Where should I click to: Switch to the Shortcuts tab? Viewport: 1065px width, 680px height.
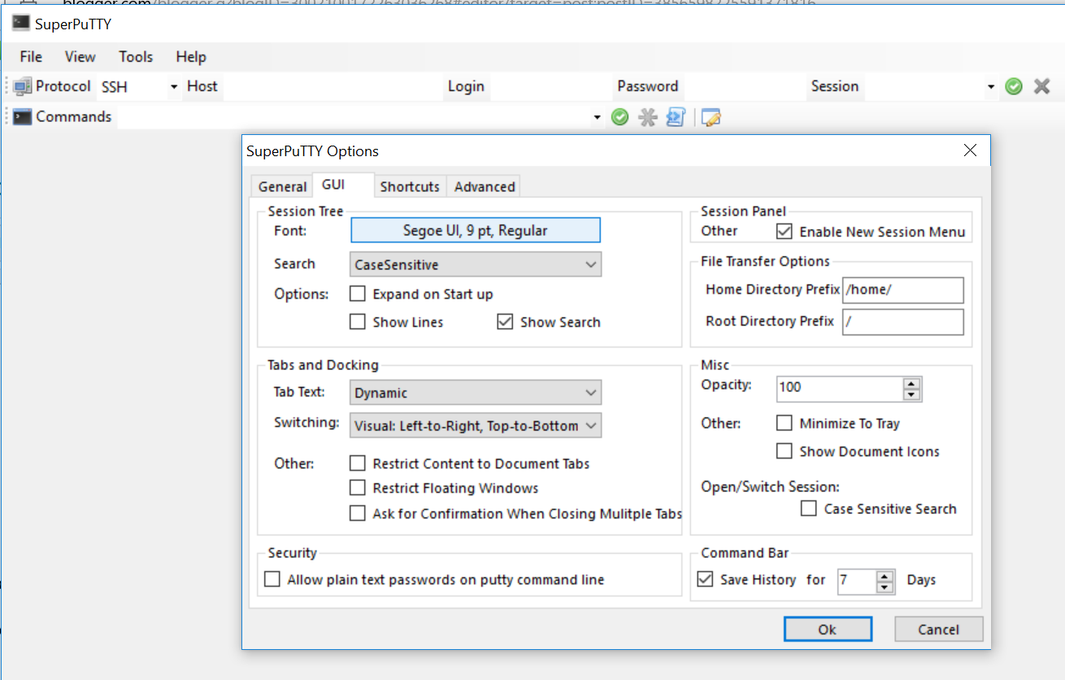410,186
